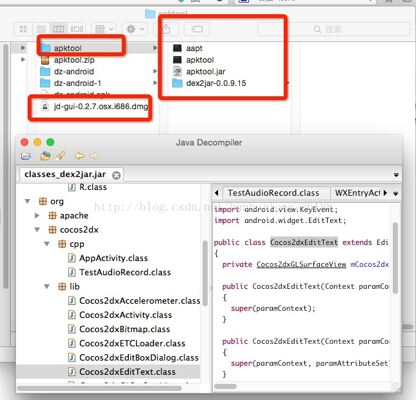Collapse the cocos2dx package node
The image size is (416, 400).
[x=37, y=230]
